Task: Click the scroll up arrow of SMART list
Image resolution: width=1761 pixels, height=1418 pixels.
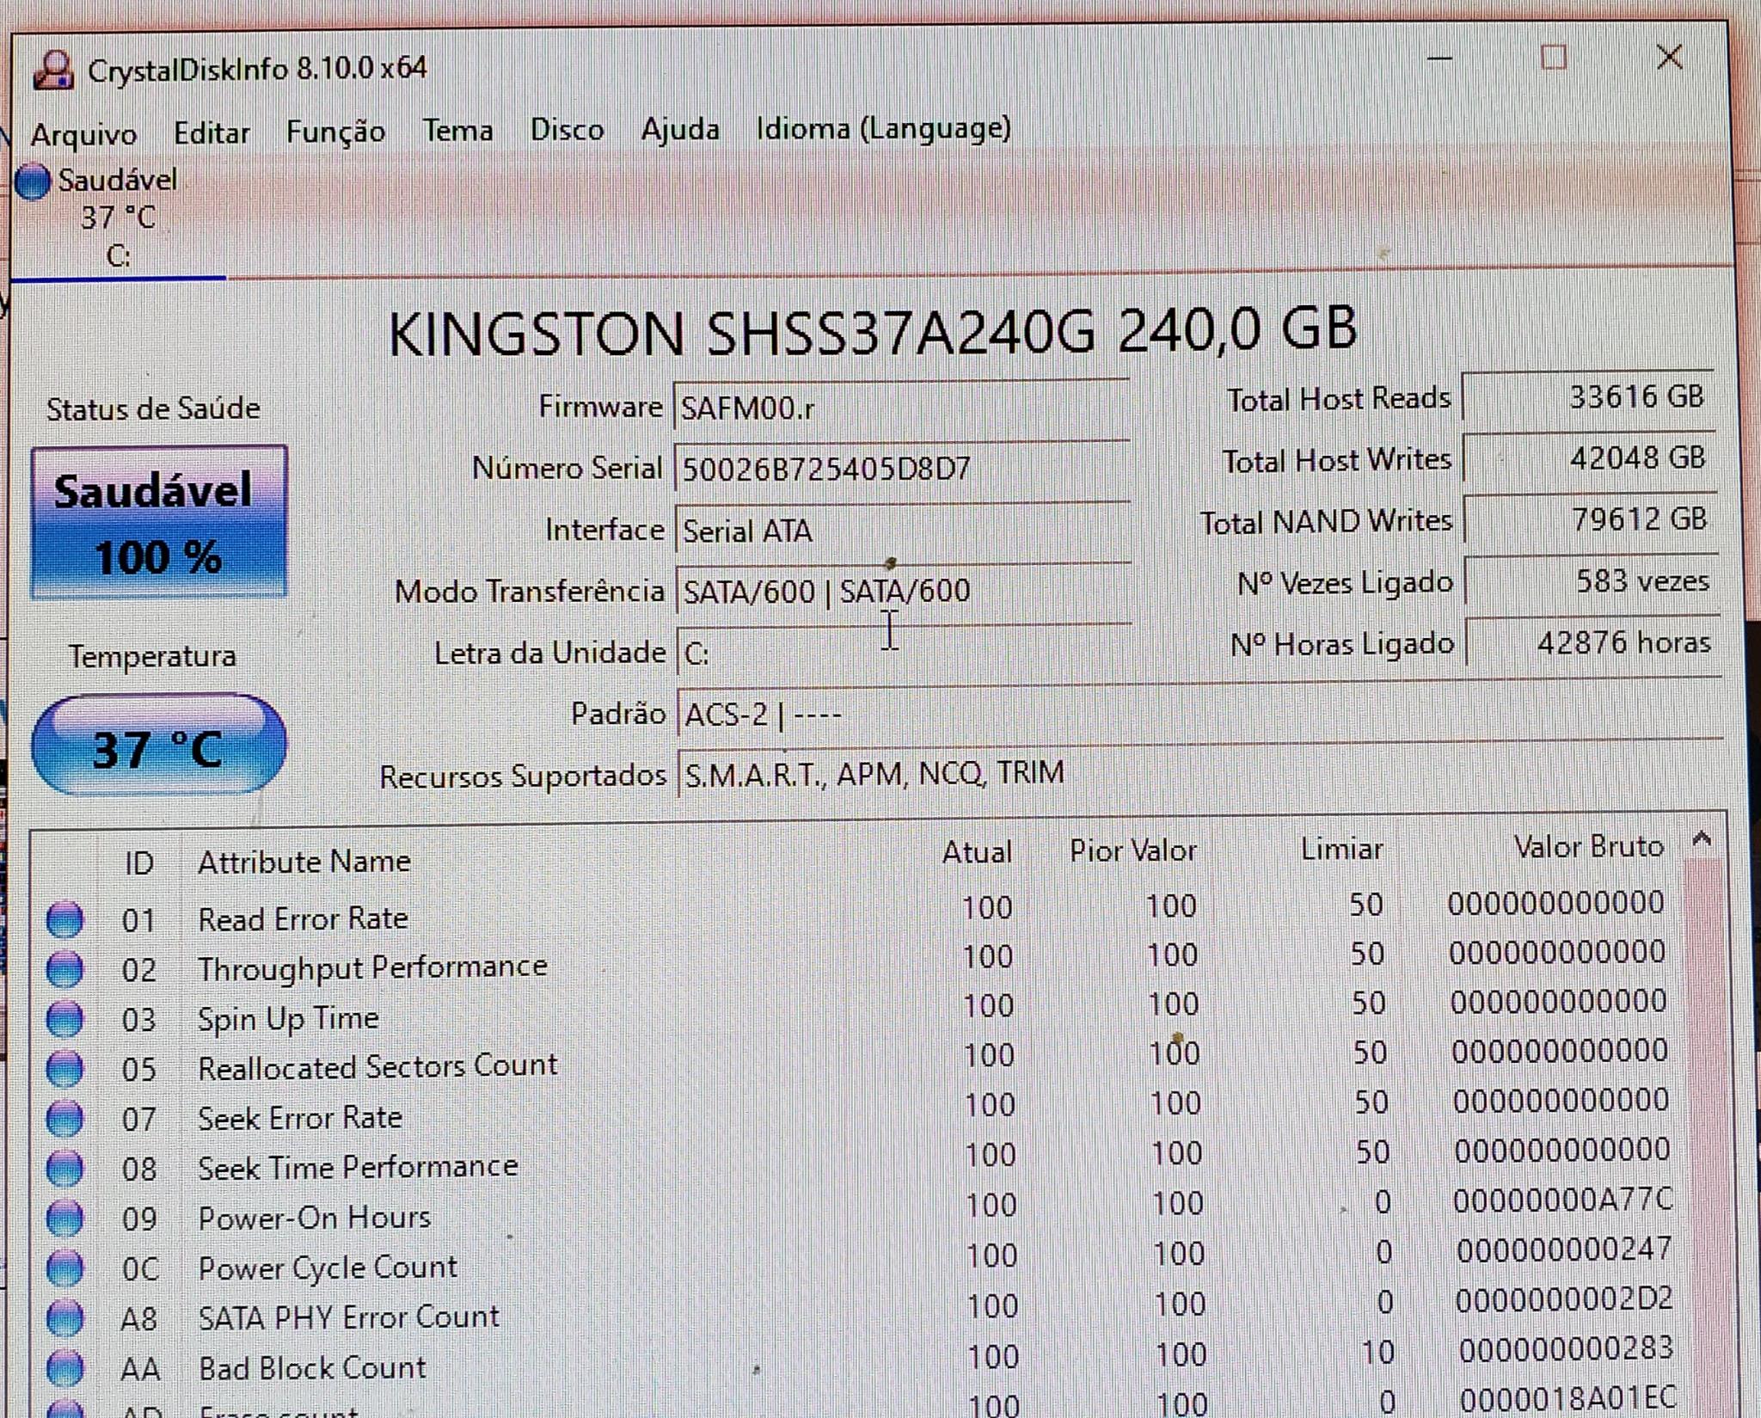Action: [1702, 839]
